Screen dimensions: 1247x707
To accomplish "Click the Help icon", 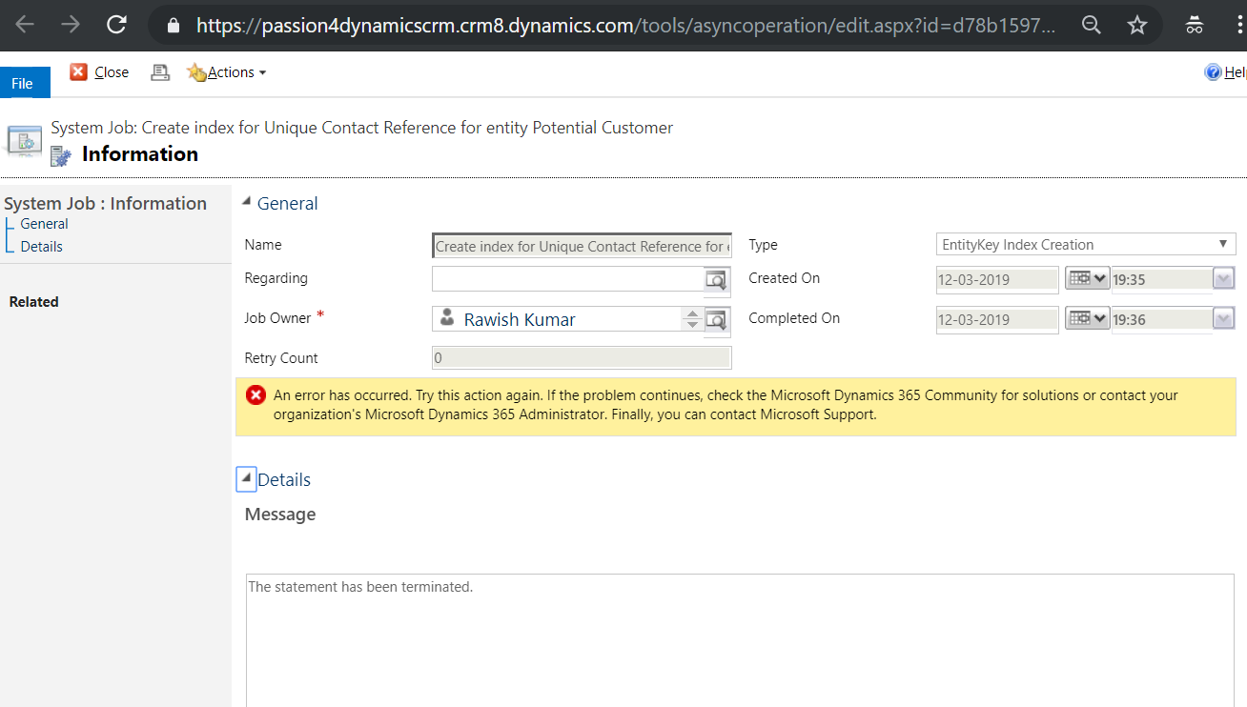I will 1214,72.
